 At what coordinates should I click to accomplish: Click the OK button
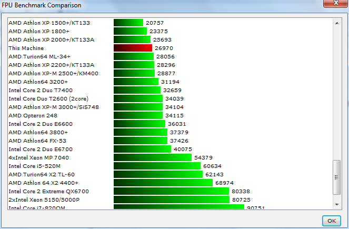(332, 221)
